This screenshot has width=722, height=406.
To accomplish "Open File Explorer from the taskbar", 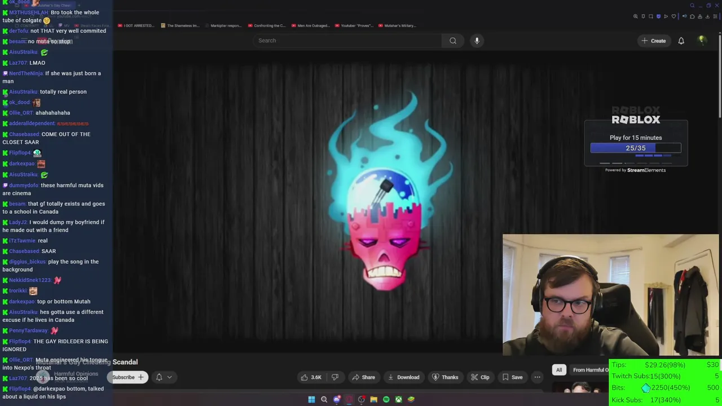I will pos(373,399).
